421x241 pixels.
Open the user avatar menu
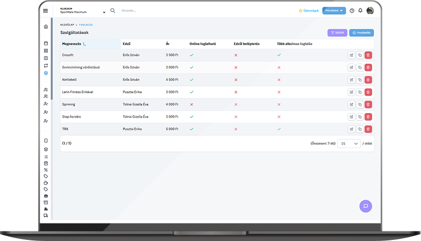pyautogui.click(x=370, y=11)
